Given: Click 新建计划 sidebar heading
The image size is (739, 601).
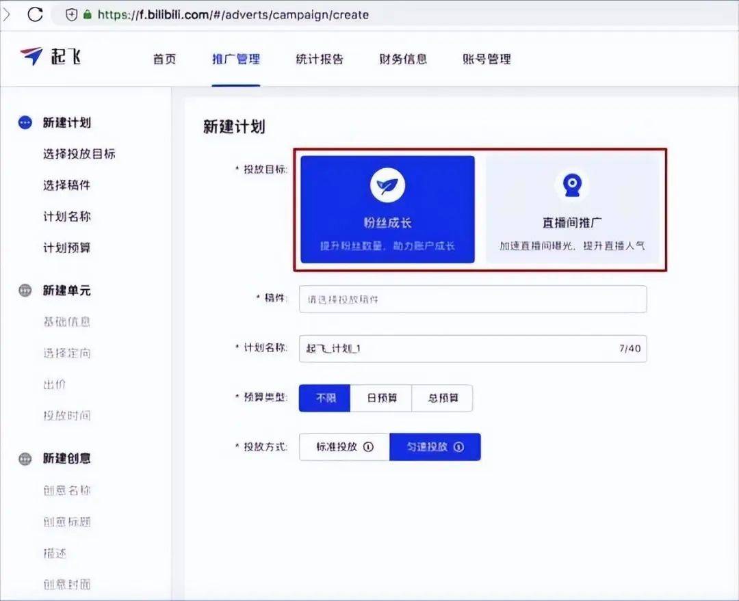Looking at the screenshot, I should tap(66, 122).
